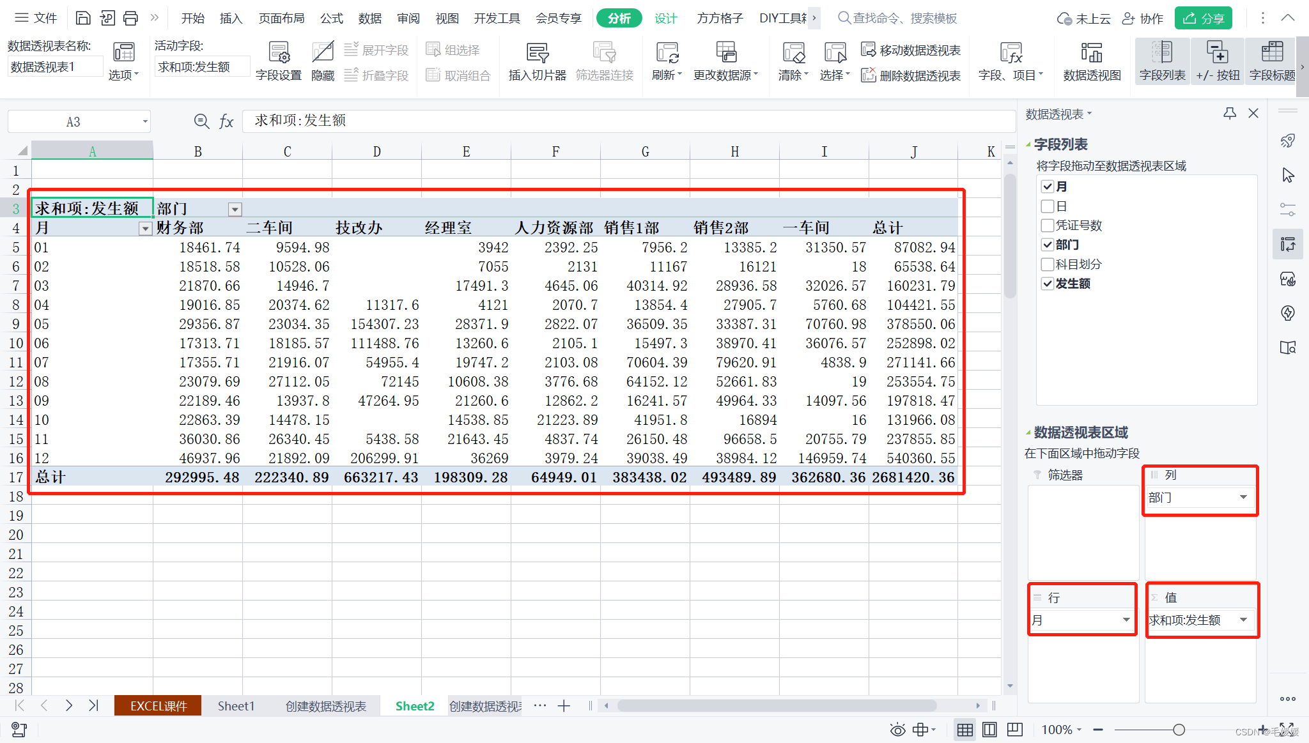Click the 分享 share button
Screen dimensions: 1309x743
(1203, 18)
